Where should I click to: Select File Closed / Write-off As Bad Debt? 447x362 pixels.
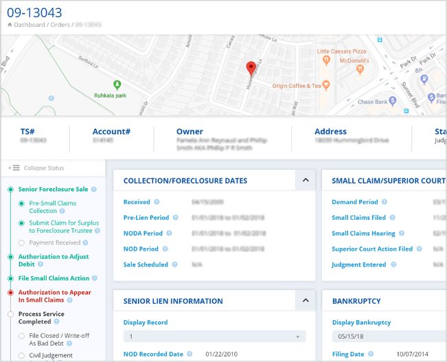[x=22, y=336]
